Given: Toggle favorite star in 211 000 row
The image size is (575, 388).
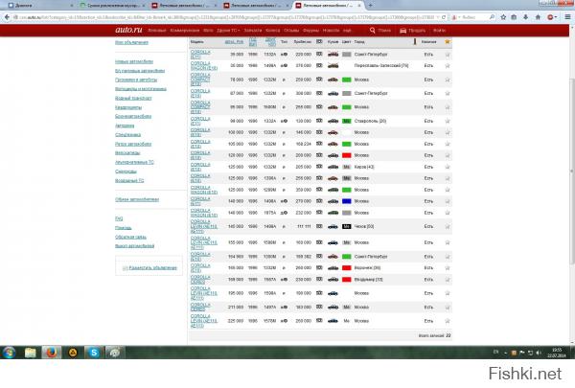Looking at the screenshot, I should (x=448, y=308).
